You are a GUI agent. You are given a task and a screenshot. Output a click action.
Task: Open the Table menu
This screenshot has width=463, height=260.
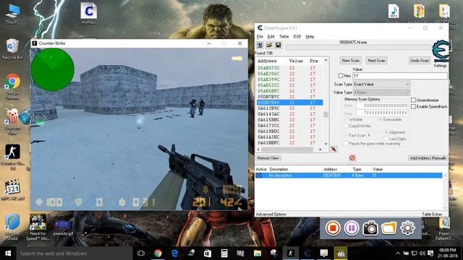(x=284, y=37)
